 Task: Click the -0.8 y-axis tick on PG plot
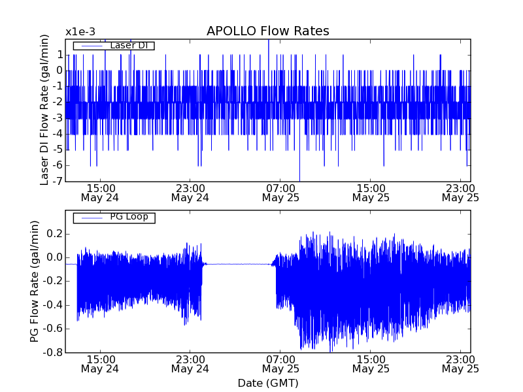(x=52, y=352)
